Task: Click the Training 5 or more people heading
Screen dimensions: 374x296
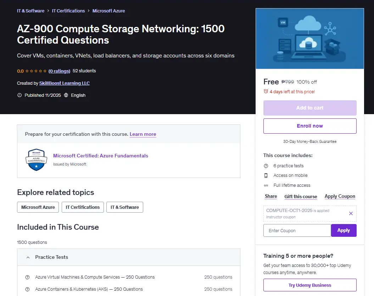Action: tap(298, 256)
